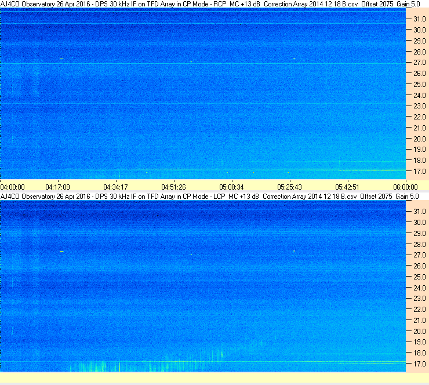429x385 pixels.
Task: Pick the 17.0 frequency label on LCP axis
Action: point(420,364)
